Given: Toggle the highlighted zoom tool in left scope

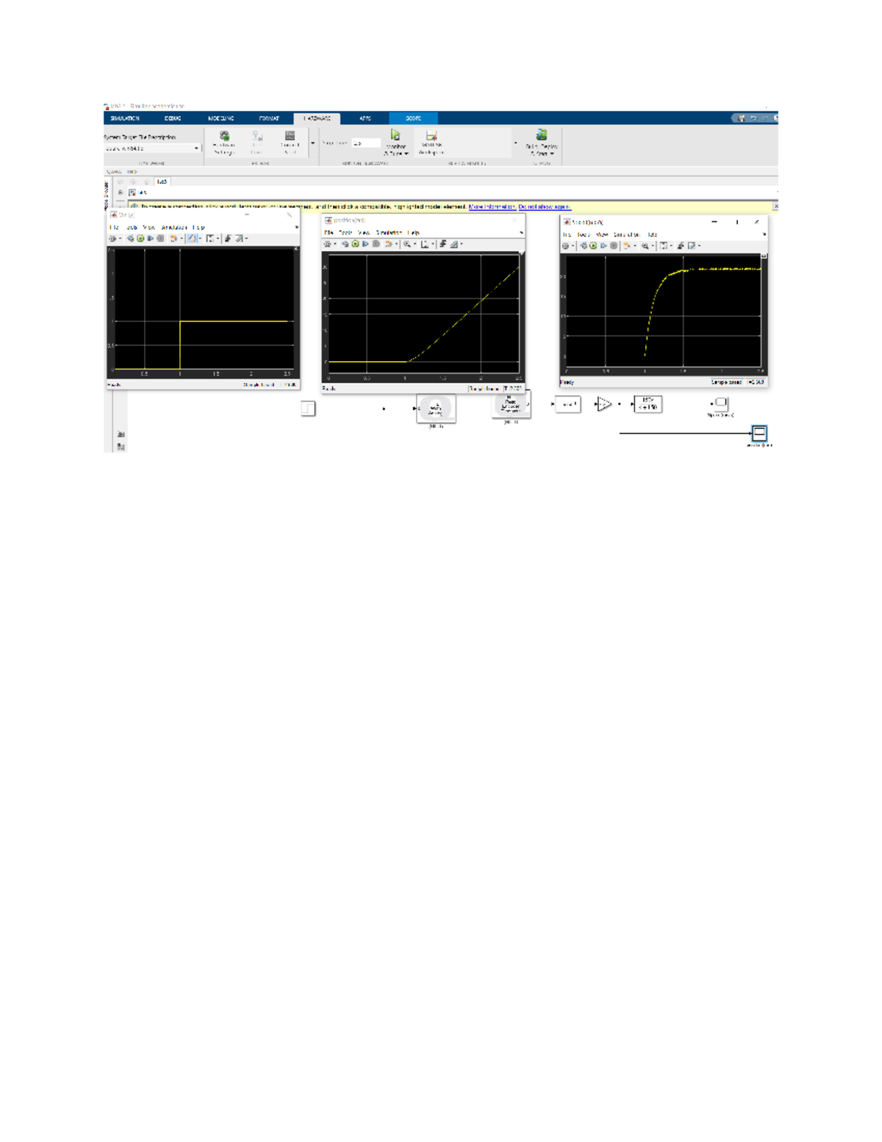Looking at the screenshot, I should tap(192, 238).
